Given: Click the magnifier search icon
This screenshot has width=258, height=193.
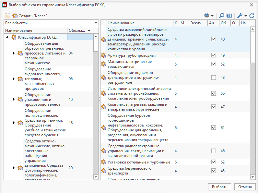Looking at the screenshot, I should [x=222, y=16].
